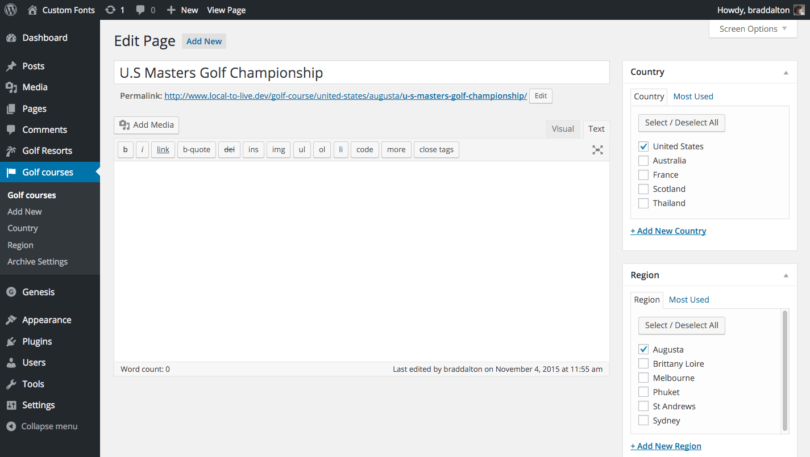Click the permalink Edit button
Viewport: 810px width, 457px height.
(541, 96)
